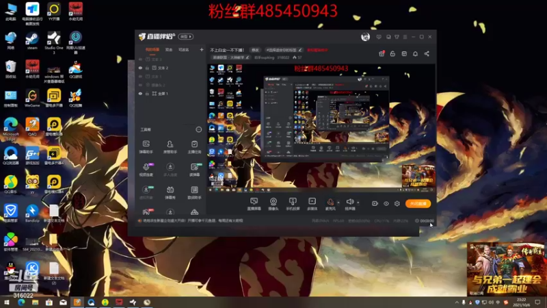Viewport: 547px width, 308px height.
Task: Click the taskbar clock showing 23:22
Action: (x=521, y=302)
